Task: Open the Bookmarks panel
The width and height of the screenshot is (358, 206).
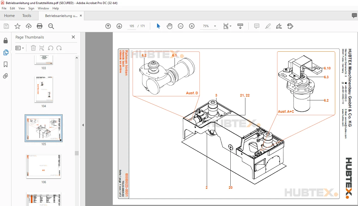Action: [x=6, y=64]
